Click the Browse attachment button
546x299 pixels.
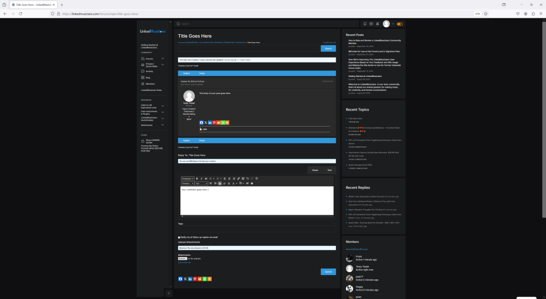pos(182,258)
